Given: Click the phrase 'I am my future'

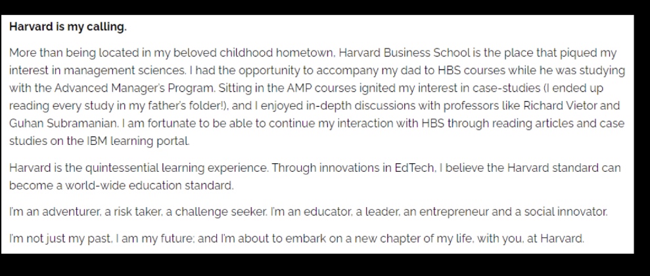Looking at the screenshot, I should pyautogui.click(x=156, y=239).
